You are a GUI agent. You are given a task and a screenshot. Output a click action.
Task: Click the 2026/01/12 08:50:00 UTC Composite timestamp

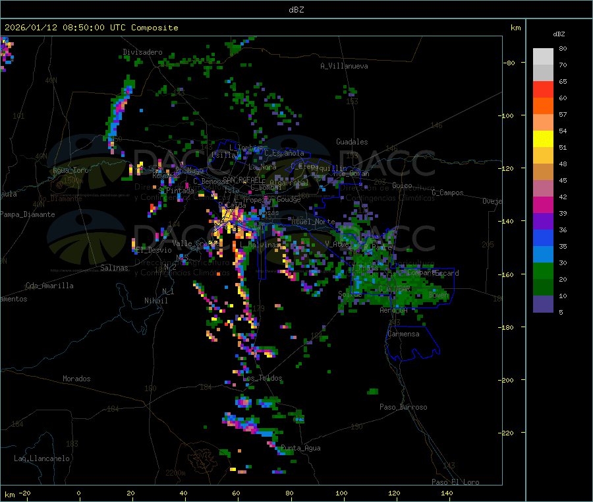click(x=91, y=28)
